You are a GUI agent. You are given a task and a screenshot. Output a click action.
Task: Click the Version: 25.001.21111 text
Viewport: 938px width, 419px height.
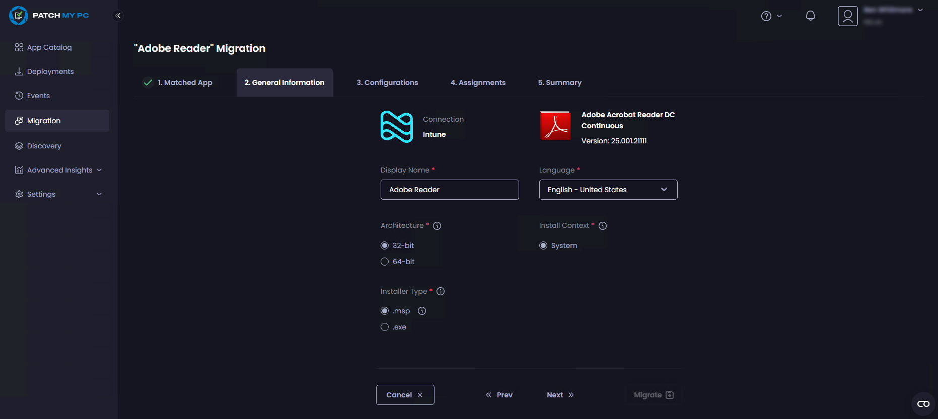point(614,141)
